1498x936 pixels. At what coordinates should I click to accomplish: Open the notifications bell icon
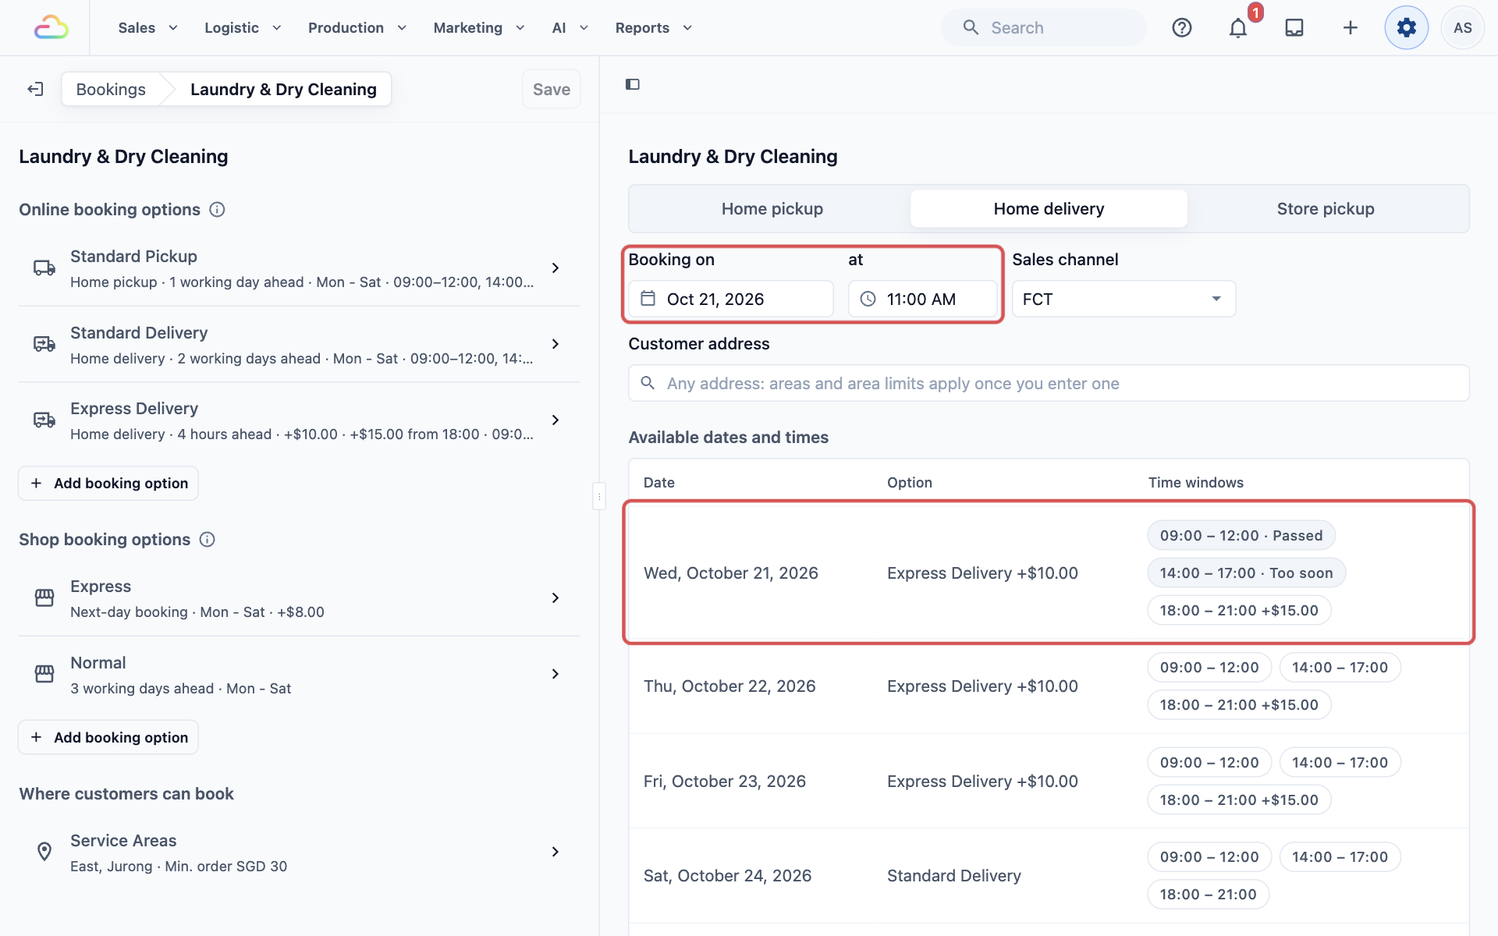pyautogui.click(x=1238, y=28)
